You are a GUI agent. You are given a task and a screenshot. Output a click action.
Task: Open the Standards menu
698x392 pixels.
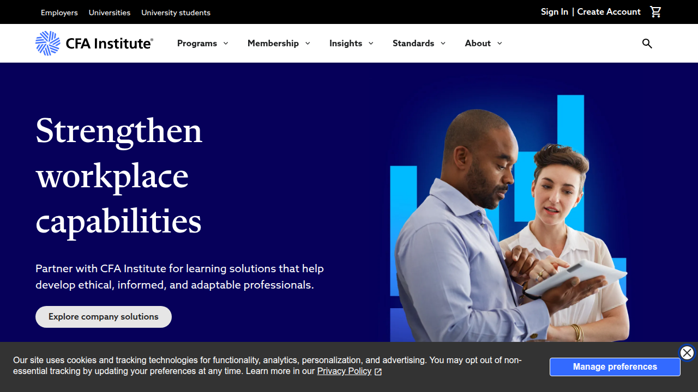[x=413, y=44]
